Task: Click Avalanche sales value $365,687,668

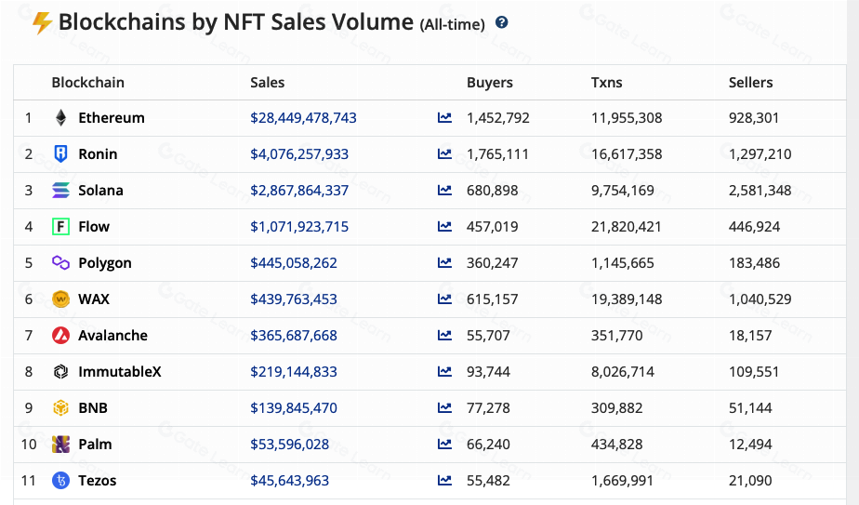Action: 294,335
